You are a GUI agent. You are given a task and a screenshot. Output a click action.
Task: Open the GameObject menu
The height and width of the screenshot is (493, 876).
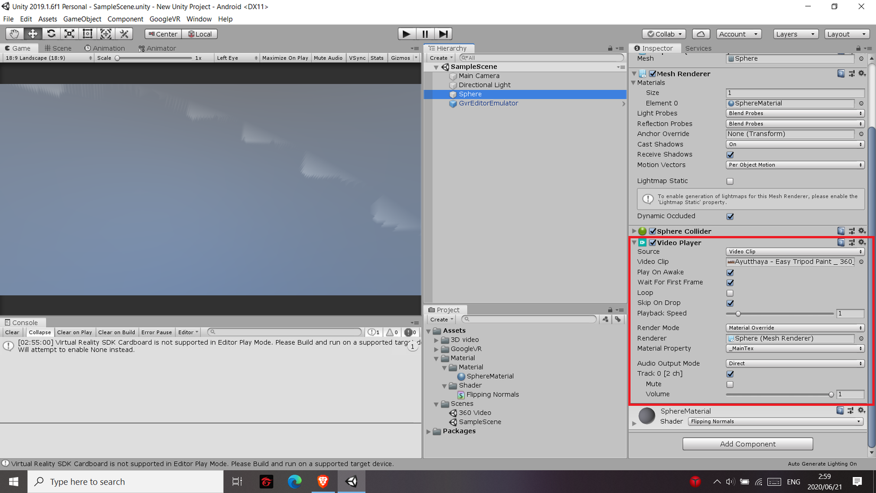[82, 19]
